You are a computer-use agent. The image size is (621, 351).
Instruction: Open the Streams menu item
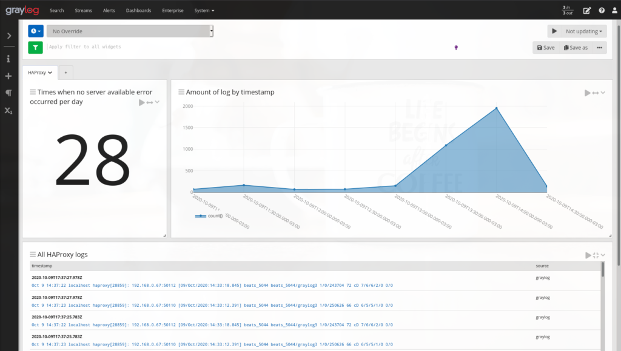pyautogui.click(x=84, y=10)
